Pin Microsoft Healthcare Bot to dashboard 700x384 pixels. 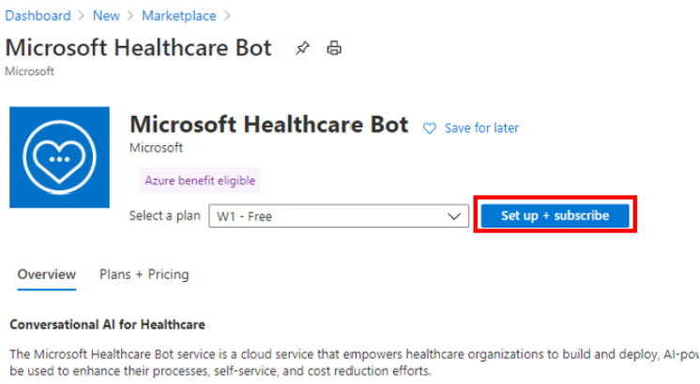point(303,48)
